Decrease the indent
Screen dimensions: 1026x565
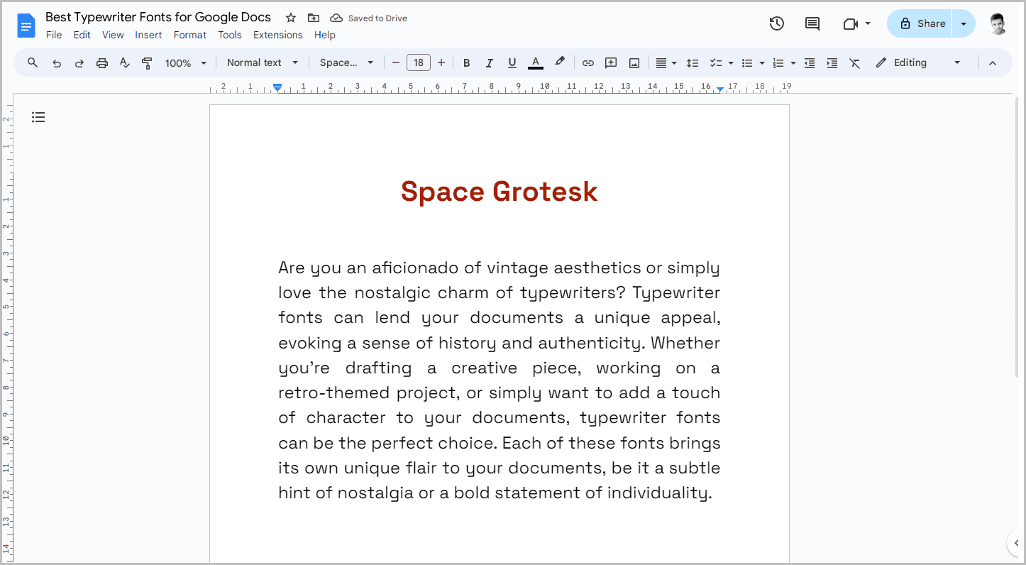tap(809, 62)
